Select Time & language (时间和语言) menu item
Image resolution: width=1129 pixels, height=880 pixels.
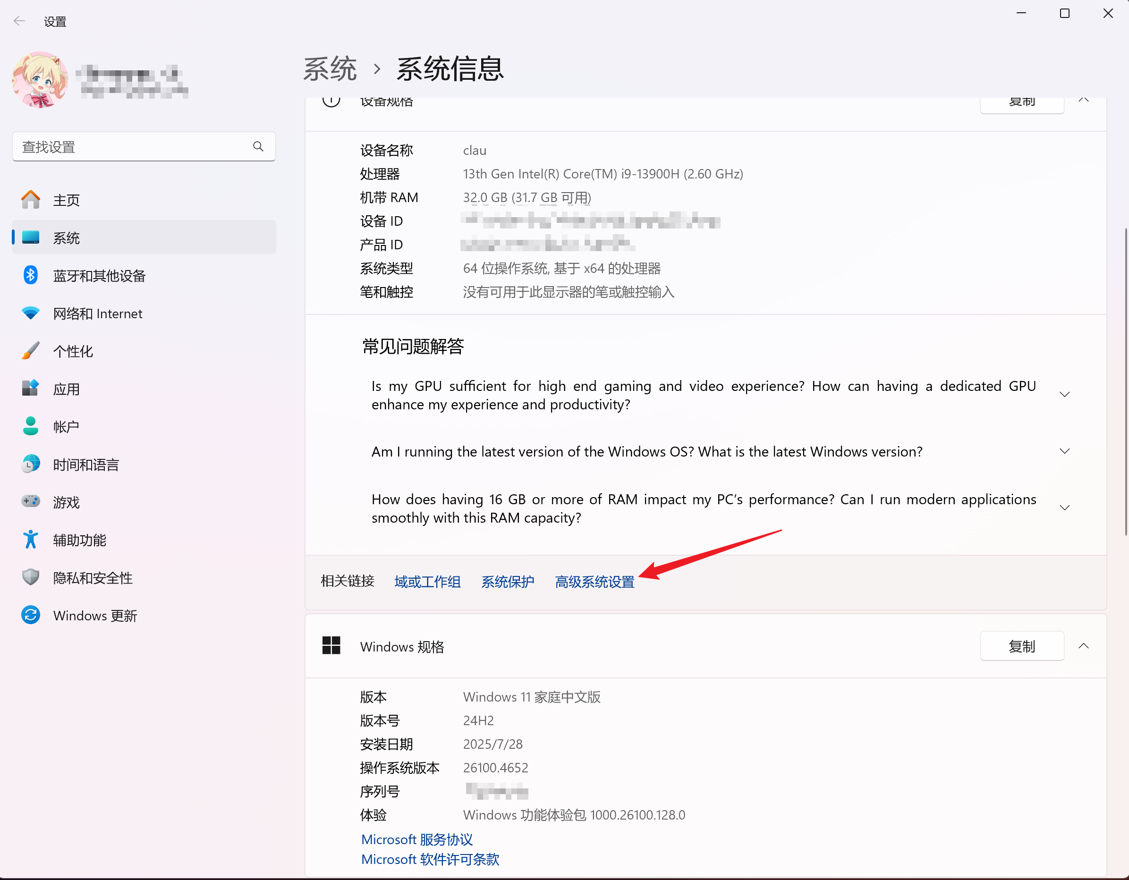coord(86,465)
